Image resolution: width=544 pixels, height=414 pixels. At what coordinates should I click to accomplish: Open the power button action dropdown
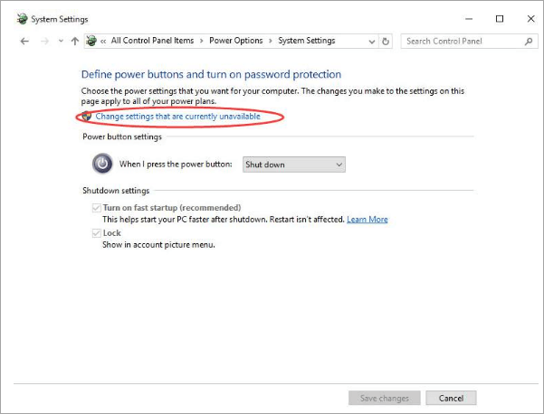click(294, 165)
